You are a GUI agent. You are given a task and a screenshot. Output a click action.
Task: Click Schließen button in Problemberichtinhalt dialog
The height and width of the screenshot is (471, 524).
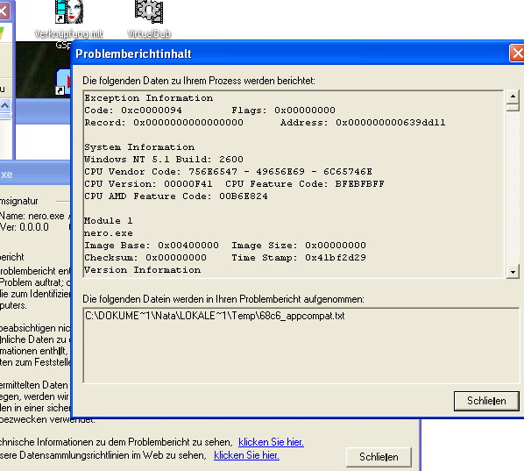pos(486,401)
